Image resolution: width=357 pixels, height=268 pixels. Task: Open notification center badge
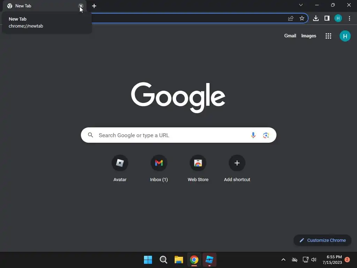click(347, 260)
